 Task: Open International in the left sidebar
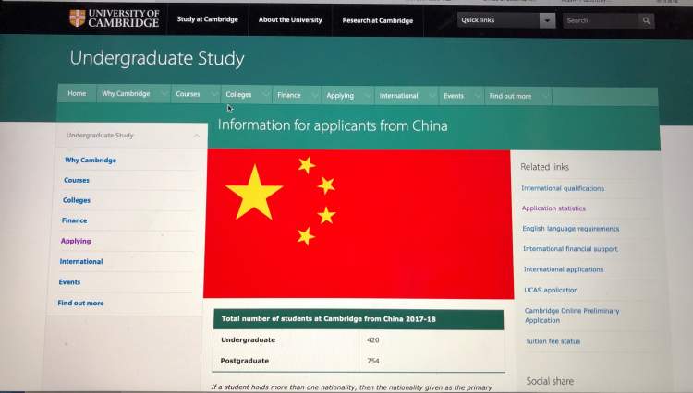pyautogui.click(x=81, y=262)
